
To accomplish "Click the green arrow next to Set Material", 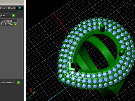I will pyautogui.click(x=18, y=82).
